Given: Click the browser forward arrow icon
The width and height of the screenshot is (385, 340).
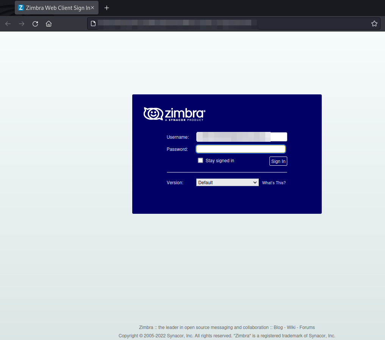Looking at the screenshot, I should pyautogui.click(x=22, y=24).
